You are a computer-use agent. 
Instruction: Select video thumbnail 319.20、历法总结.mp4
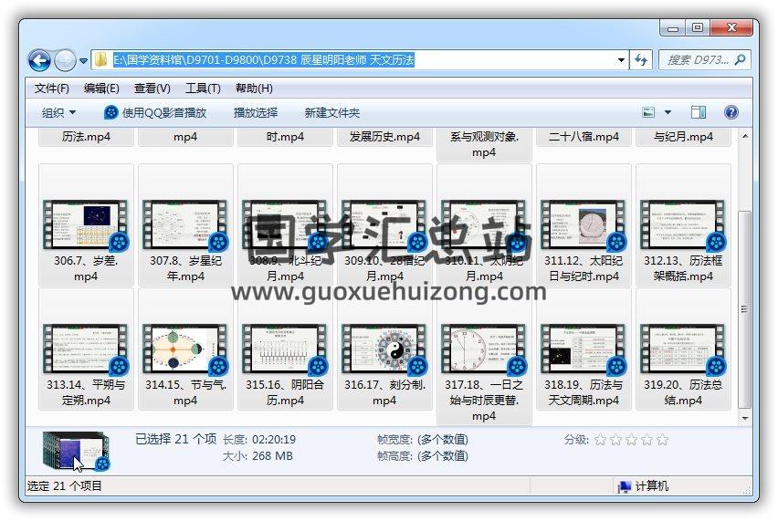(x=683, y=349)
